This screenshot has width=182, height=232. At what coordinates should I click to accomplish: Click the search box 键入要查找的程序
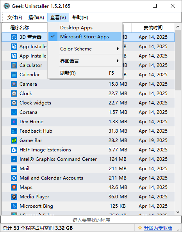(x=91, y=220)
